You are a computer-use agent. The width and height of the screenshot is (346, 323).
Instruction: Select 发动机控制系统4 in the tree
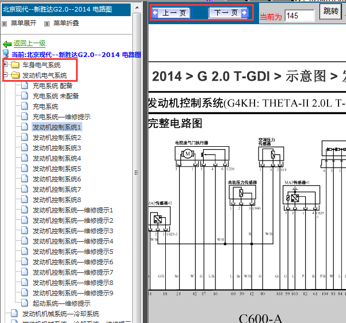point(57,158)
